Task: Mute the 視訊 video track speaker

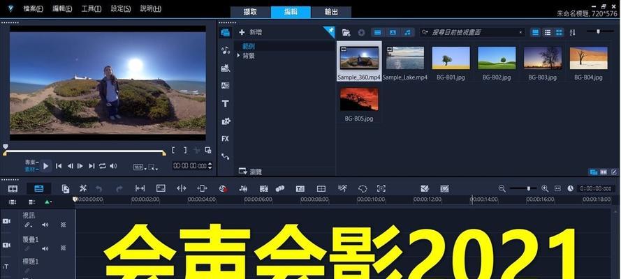Action: pos(45,225)
